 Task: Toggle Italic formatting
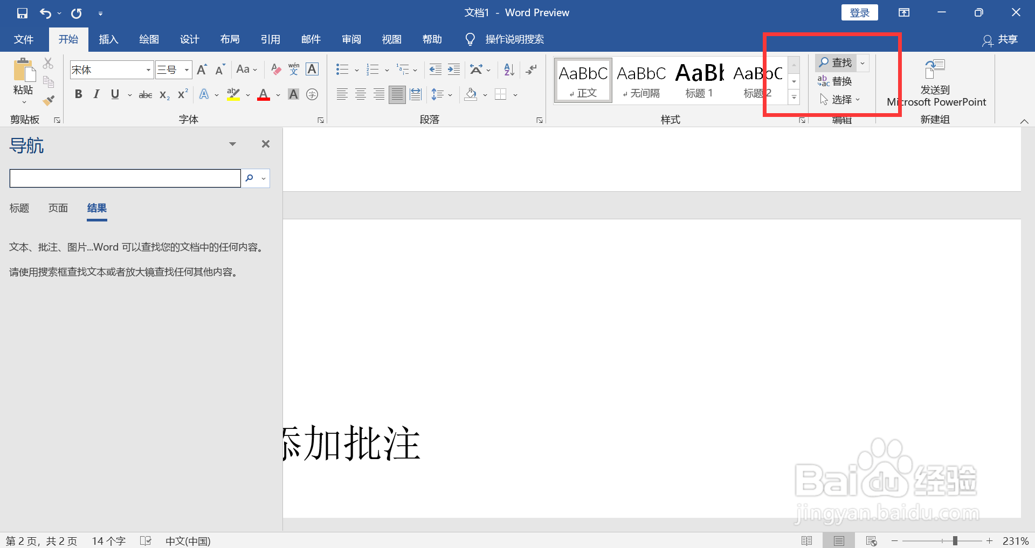(x=96, y=95)
